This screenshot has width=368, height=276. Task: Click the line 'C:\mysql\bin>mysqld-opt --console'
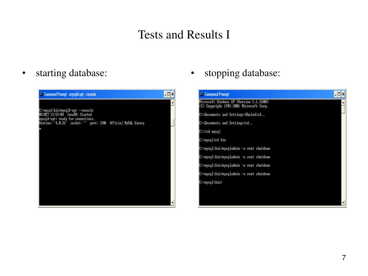click(x=66, y=110)
